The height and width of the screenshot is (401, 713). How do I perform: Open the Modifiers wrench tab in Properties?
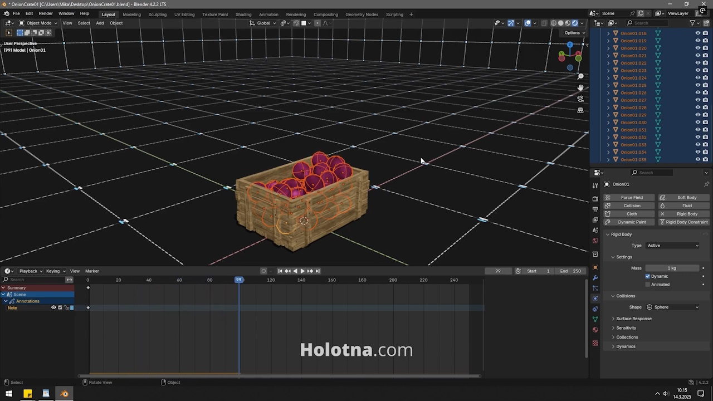click(x=595, y=277)
